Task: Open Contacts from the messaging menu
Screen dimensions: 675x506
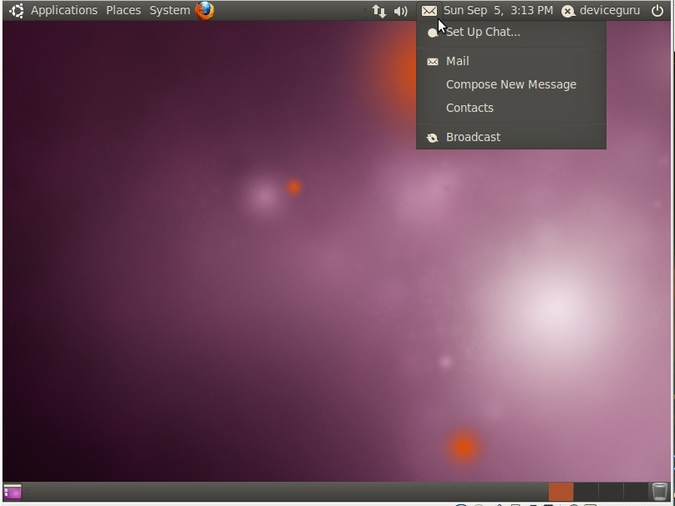Action: (x=511, y=108)
